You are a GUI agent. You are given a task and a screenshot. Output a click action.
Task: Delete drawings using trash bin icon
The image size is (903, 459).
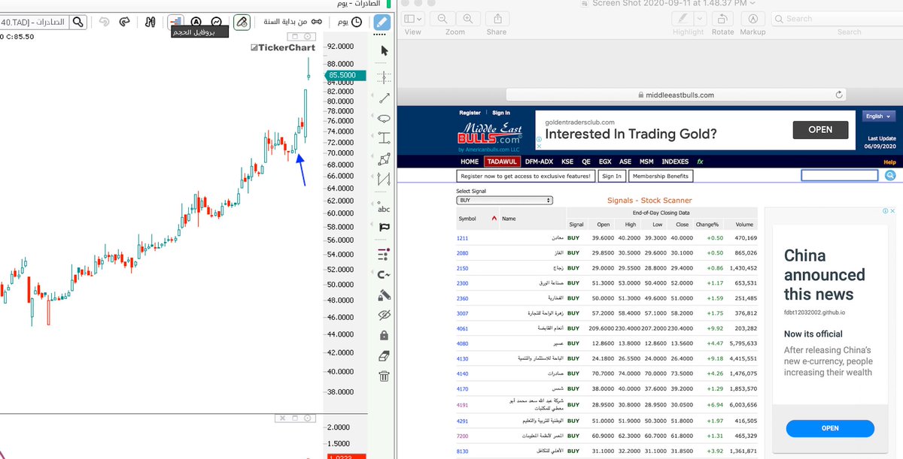[385, 376]
